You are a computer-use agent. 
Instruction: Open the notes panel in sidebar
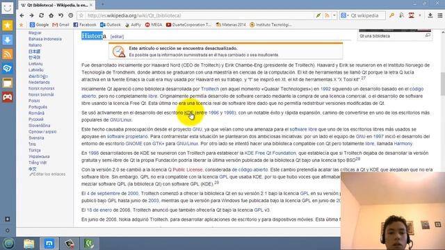(8, 83)
